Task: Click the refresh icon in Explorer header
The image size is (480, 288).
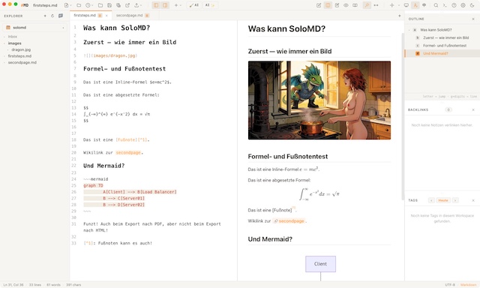Action: coord(52,16)
